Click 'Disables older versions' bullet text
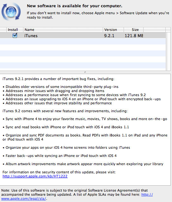Screen dimensions: 172x202 point(62,87)
